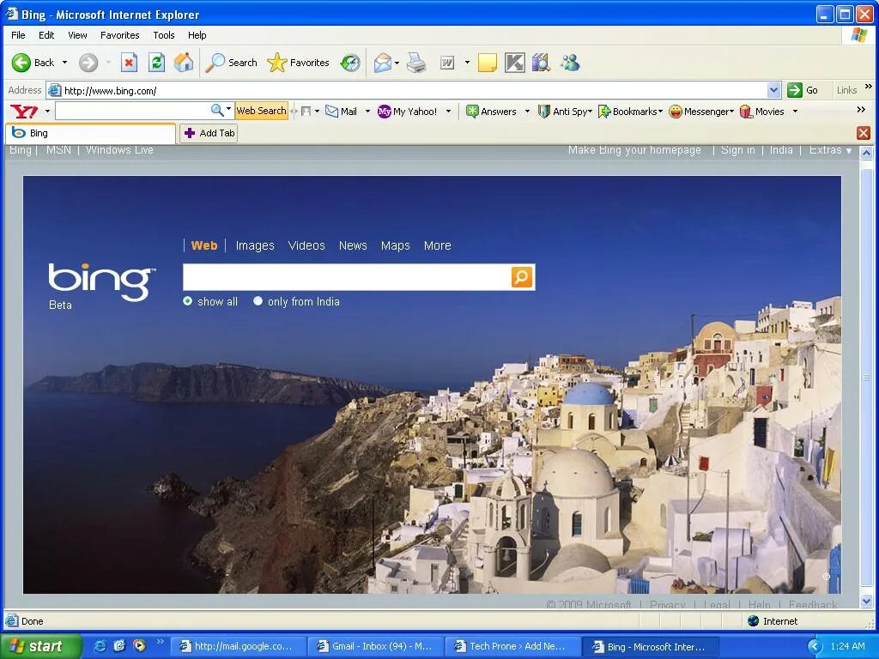This screenshot has height=659, width=879.
Task: Open the Search pane in toolbar
Action: click(x=231, y=63)
